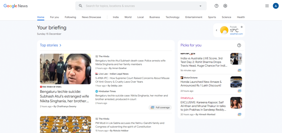The width and height of the screenshot is (282, 133).
Task: Open full coverage icon for Honda Amaze story
Action: coord(239,91)
